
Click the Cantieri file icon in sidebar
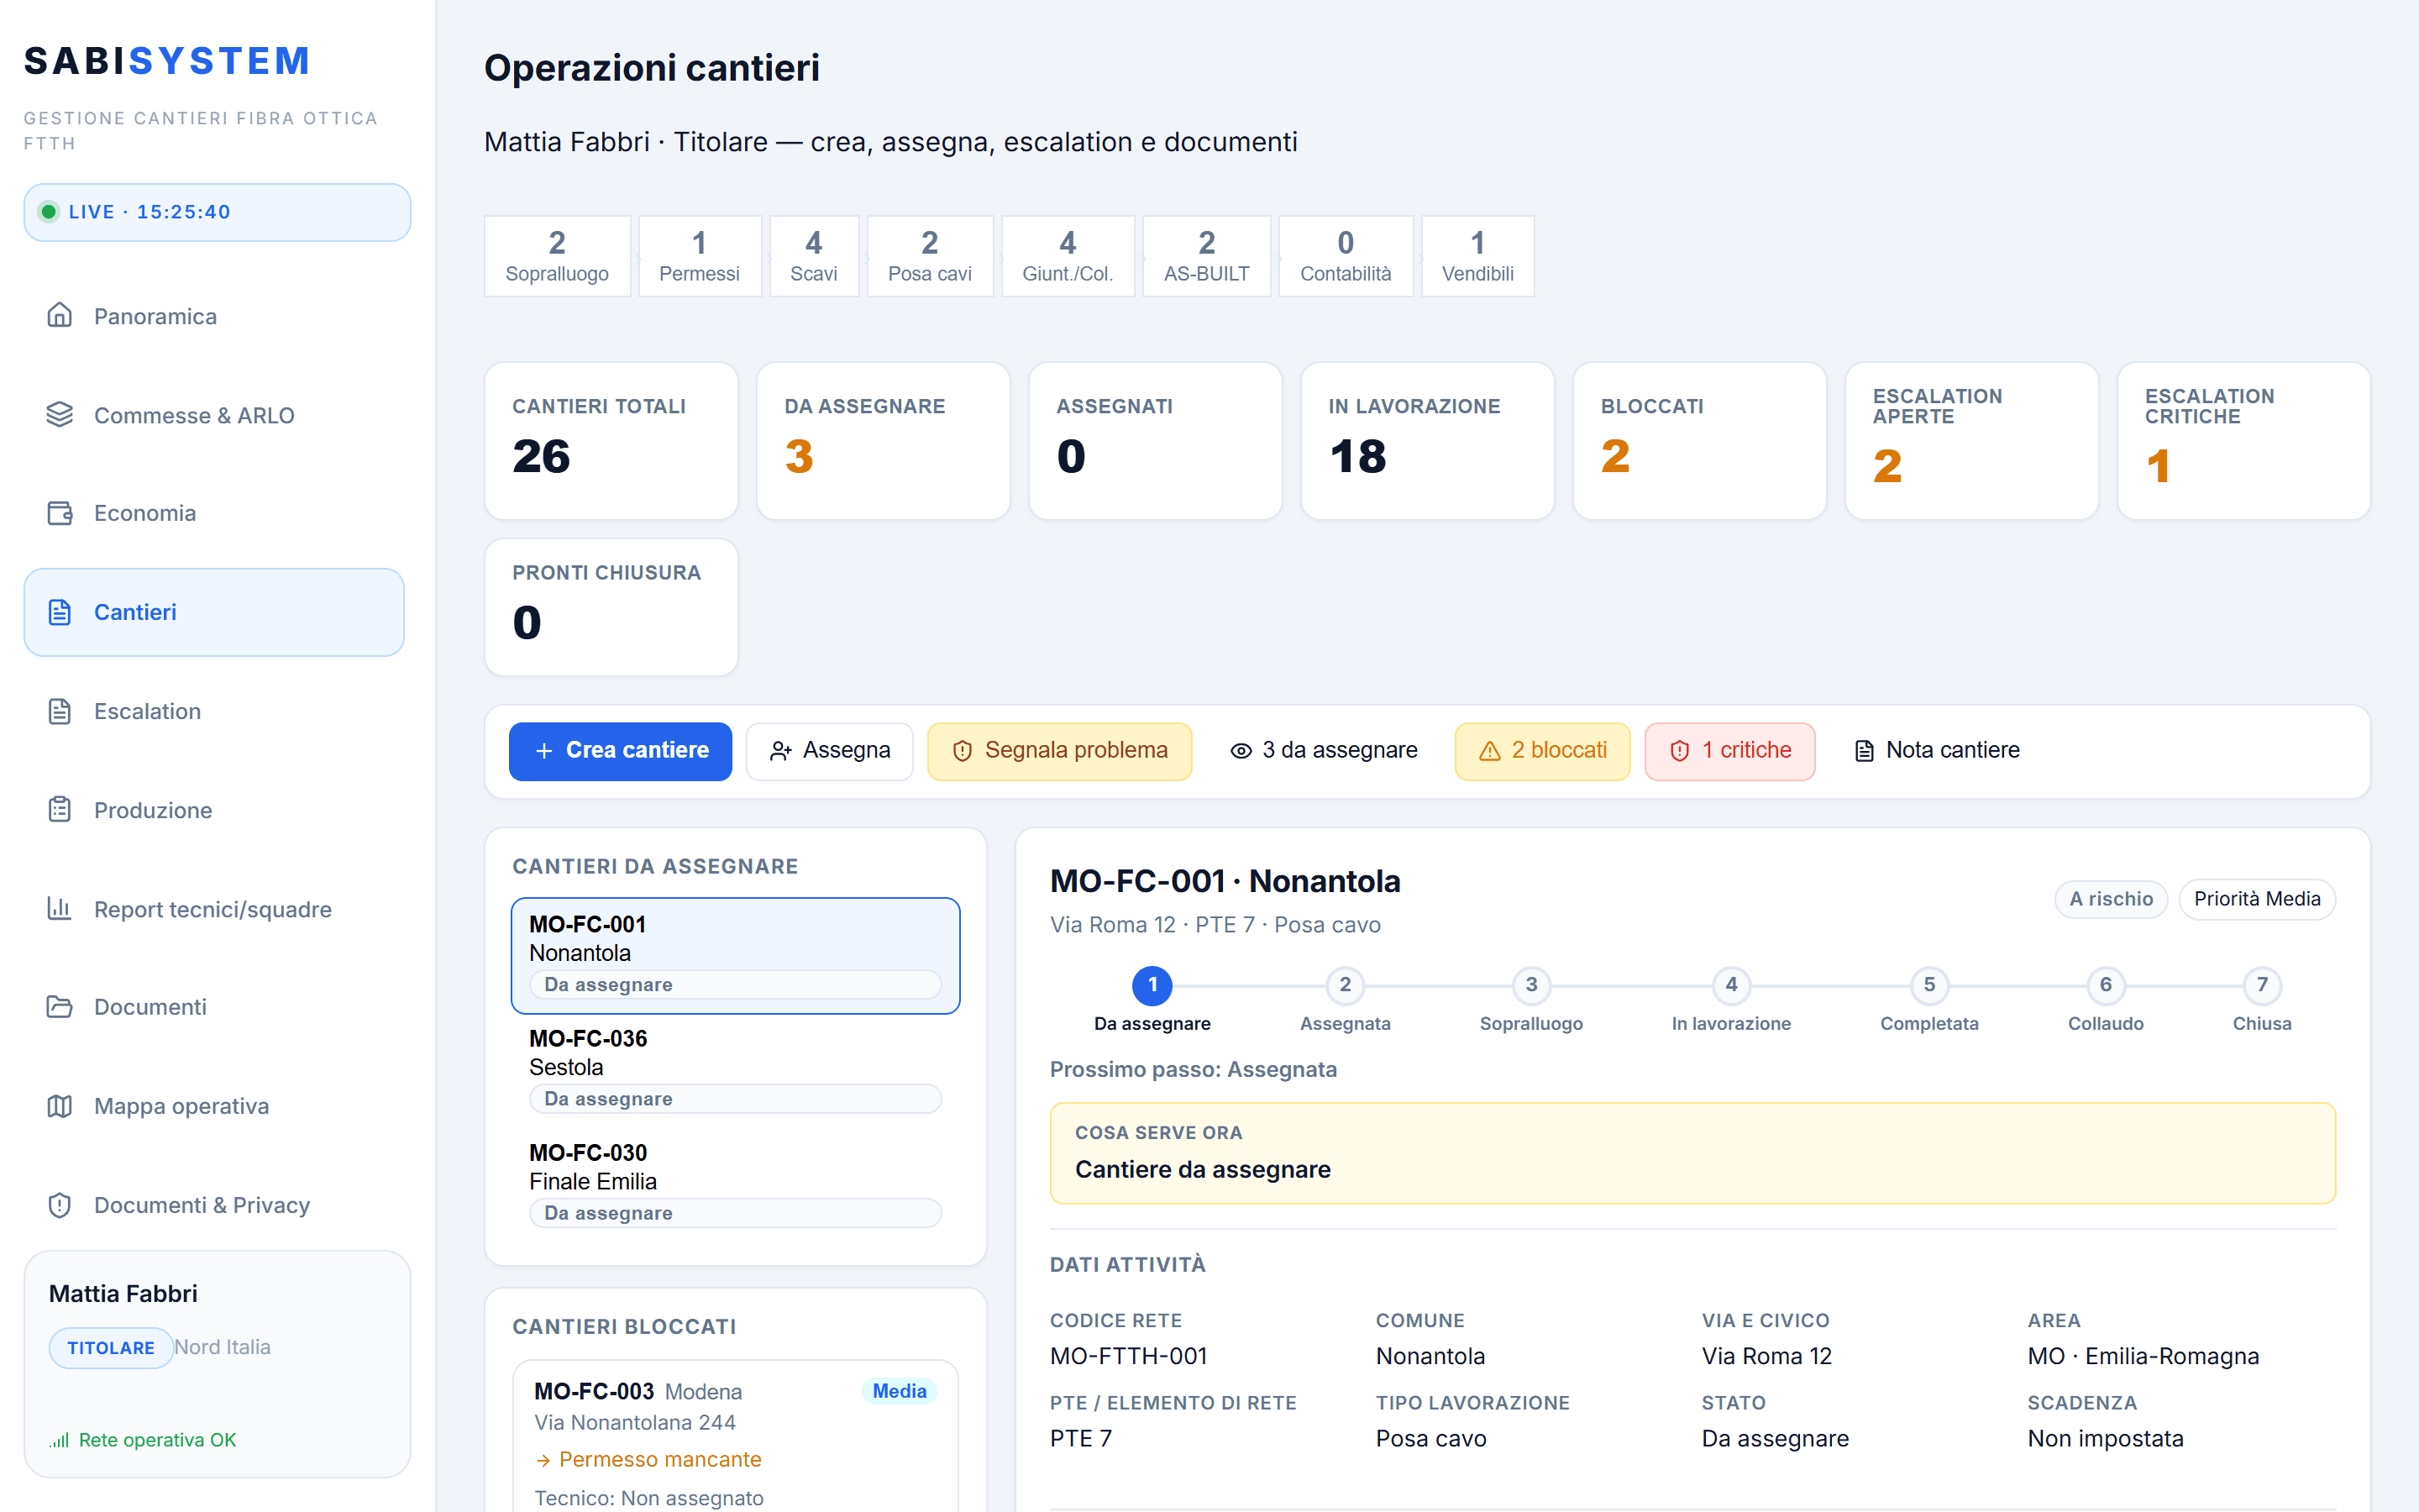pos(60,612)
